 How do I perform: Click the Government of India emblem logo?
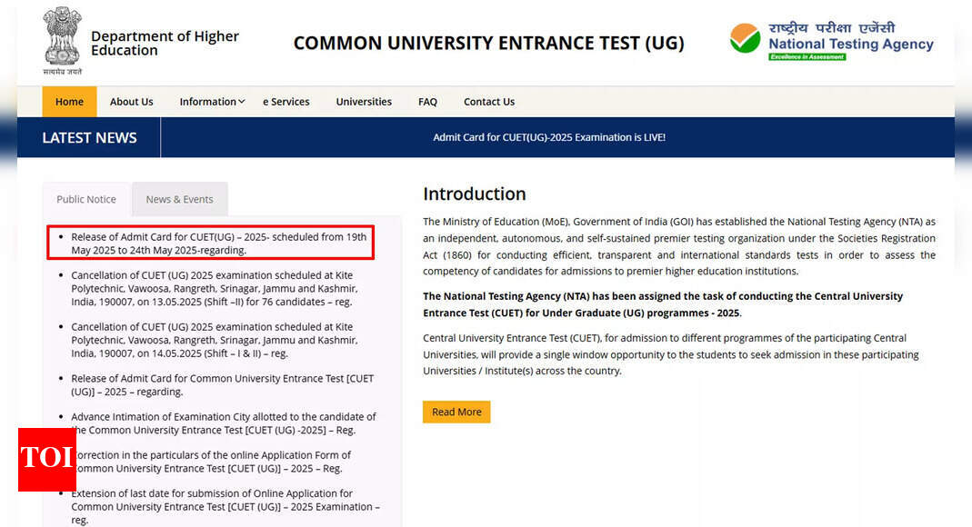click(61, 40)
